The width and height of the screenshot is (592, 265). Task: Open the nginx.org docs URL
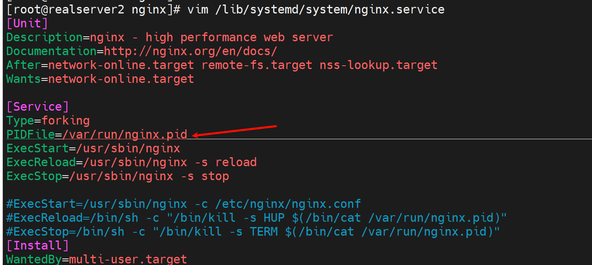tap(190, 51)
